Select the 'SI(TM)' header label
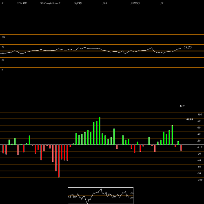This screenshot has height=204, width=204. coord(78,3)
